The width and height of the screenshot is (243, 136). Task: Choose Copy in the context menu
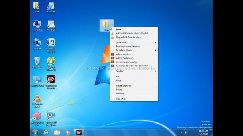click(134, 80)
